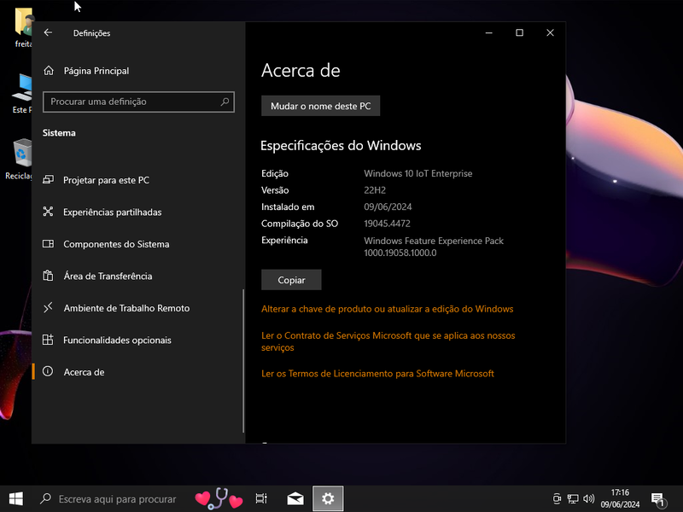Click the Projetar para este PC icon
Screen dimensions: 683x512
pos(49,180)
